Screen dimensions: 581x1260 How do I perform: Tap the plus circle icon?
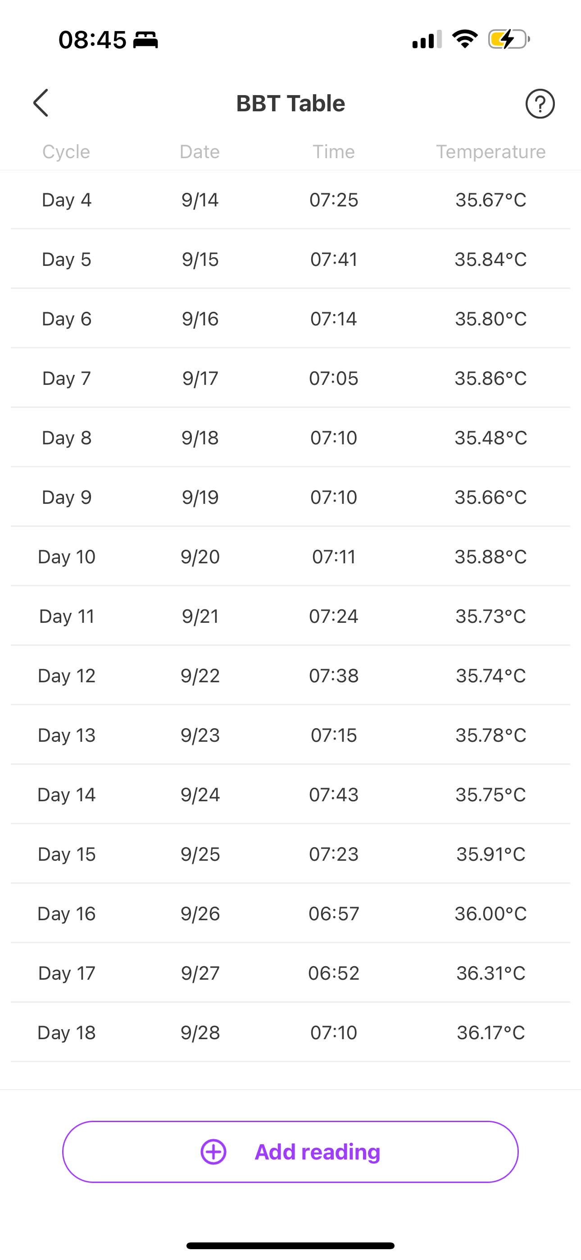[x=214, y=1152]
